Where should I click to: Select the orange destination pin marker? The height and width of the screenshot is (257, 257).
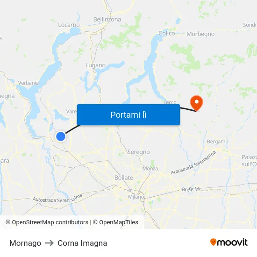tap(197, 103)
